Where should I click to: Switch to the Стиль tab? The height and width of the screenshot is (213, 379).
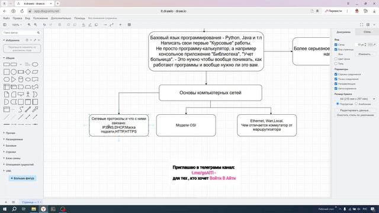coord(367,32)
